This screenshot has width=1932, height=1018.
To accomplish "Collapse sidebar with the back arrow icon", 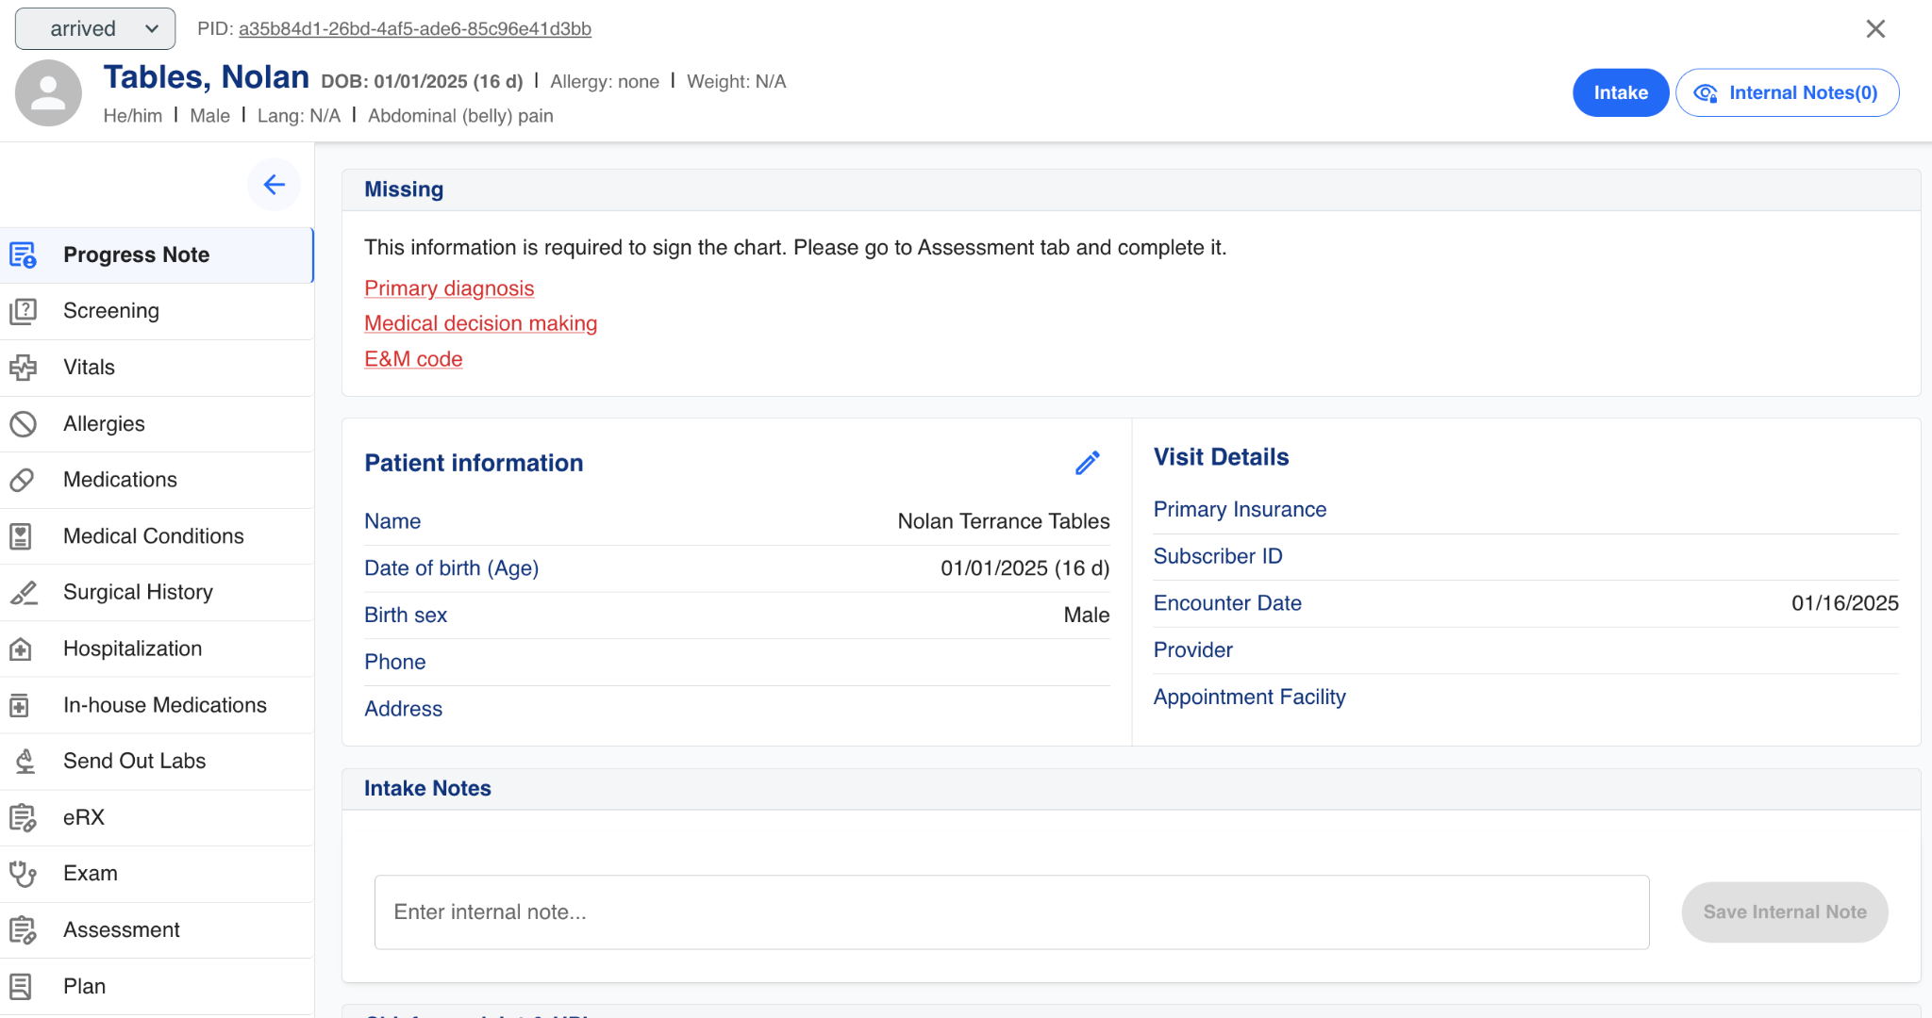I will pyautogui.click(x=274, y=185).
